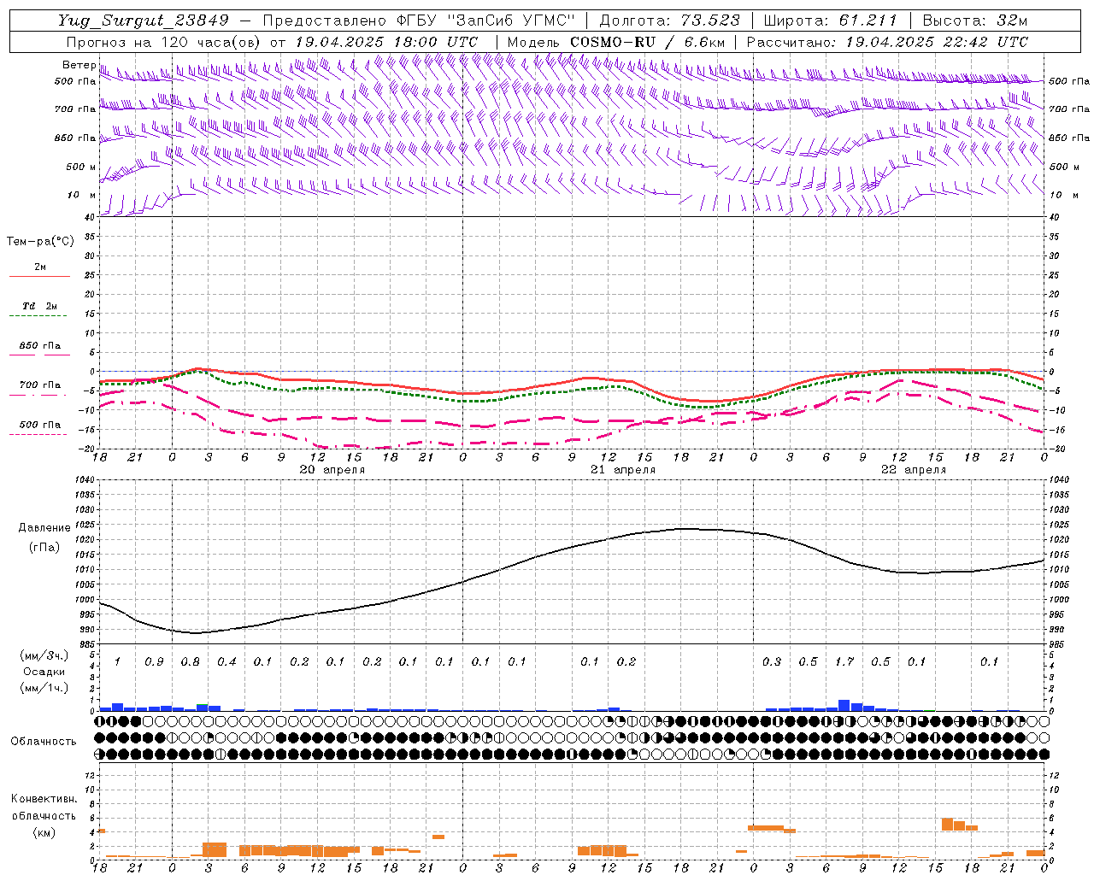The height and width of the screenshot is (875, 1094).
Task: Click the Td 2м dew point legend label
Action: click(x=40, y=306)
